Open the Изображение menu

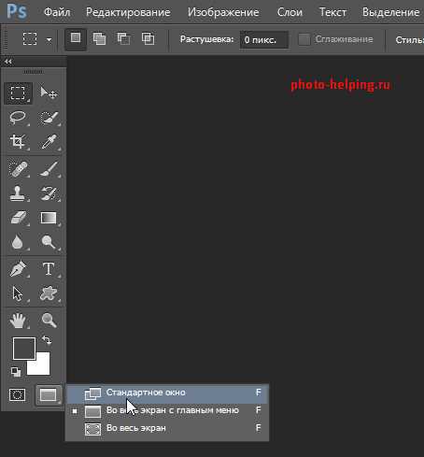(223, 12)
